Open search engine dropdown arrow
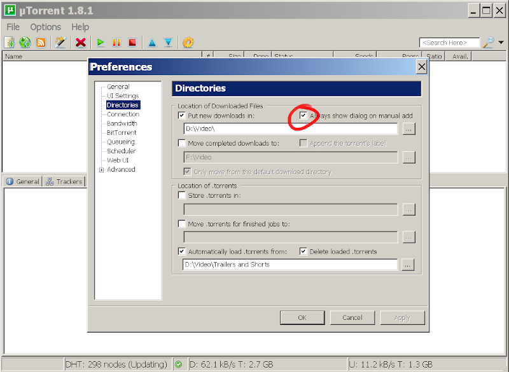Viewport: 509px width, 372px height. (x=501, y=43)
